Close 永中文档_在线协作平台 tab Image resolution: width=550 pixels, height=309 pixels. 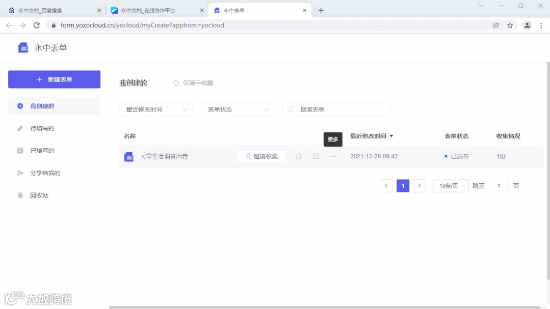(202, 11)
